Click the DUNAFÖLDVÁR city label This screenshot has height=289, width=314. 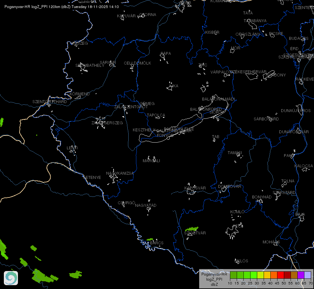[x=294, y=132]
